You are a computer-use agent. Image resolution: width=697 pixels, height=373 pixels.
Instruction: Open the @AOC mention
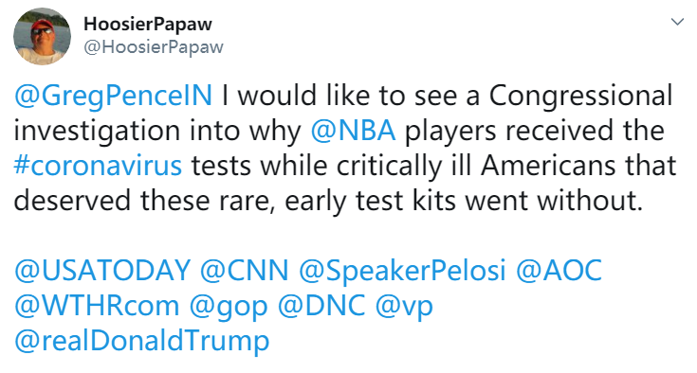click(559, 270)
